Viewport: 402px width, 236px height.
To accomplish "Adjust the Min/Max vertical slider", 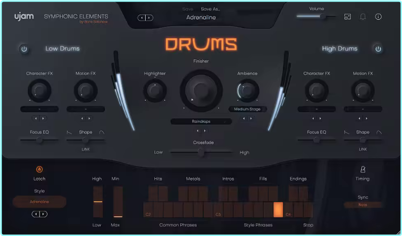I will coord(118,202).
